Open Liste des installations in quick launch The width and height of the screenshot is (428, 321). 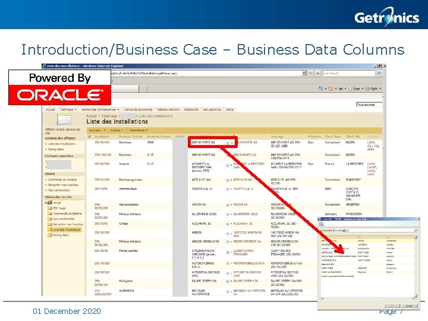point(61,144)
